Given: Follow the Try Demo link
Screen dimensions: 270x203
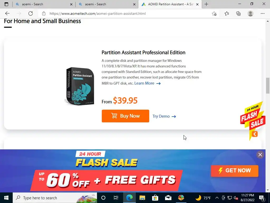Looking at the screenshot, I should click(164, 116).
